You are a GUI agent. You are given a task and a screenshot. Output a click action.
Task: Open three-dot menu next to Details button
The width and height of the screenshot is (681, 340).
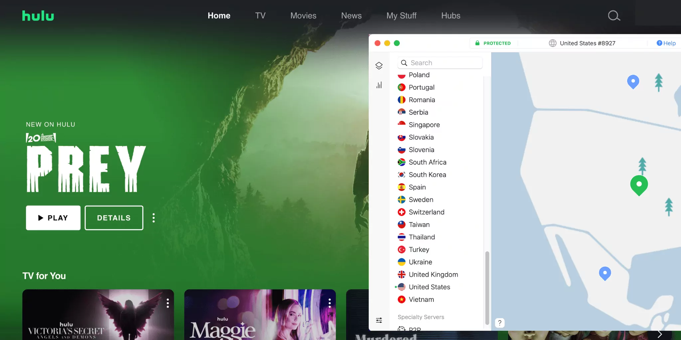[153, 218]
